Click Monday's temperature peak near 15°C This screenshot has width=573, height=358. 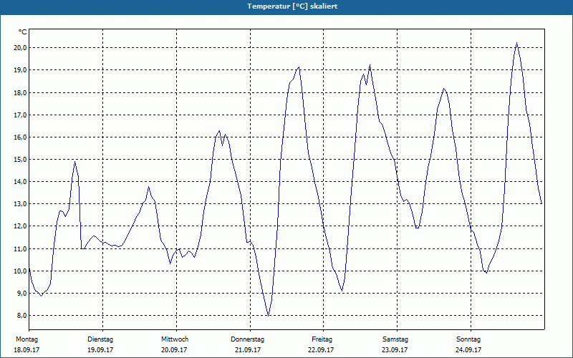(x=75, y=162)
